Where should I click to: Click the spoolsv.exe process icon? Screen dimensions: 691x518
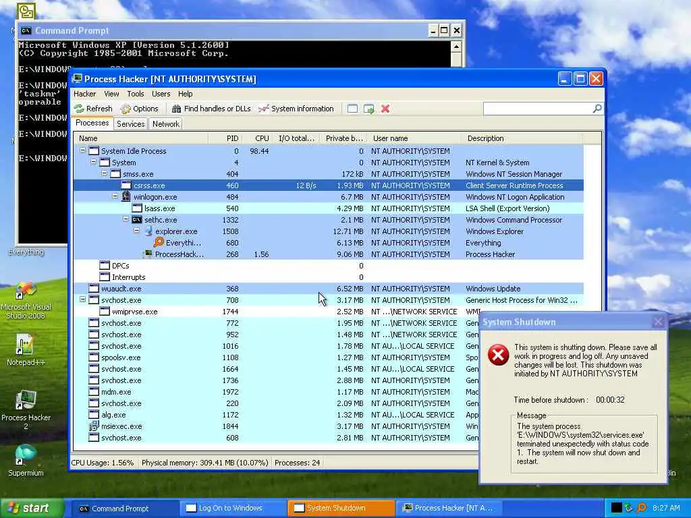point(94,357)
